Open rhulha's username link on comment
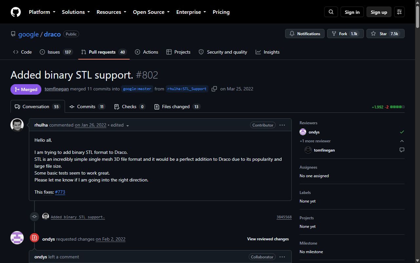 coord(41,125)
